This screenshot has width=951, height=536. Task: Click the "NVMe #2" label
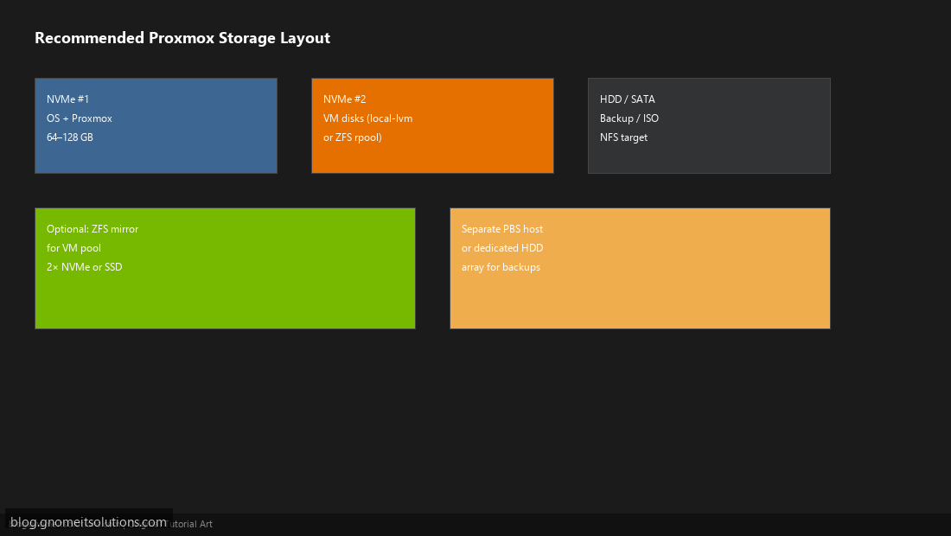pos(344,99)
